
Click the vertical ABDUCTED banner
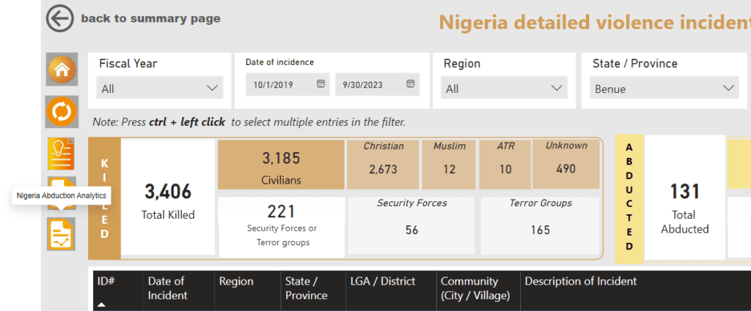pyautogui.click(x=629, y=198)
